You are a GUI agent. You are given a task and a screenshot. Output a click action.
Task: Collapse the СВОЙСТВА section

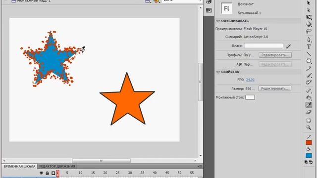click(x=218, y=72)
